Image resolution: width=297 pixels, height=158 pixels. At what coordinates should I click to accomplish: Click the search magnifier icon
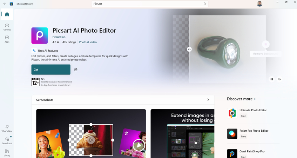pos(205,4)
